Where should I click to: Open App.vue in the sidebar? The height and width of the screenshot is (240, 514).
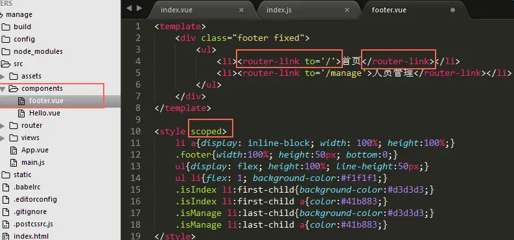click(35, 150)
